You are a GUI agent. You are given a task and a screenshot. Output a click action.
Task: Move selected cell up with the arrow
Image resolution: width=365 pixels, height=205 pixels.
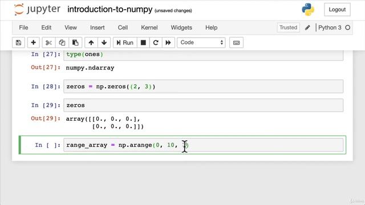91,43
